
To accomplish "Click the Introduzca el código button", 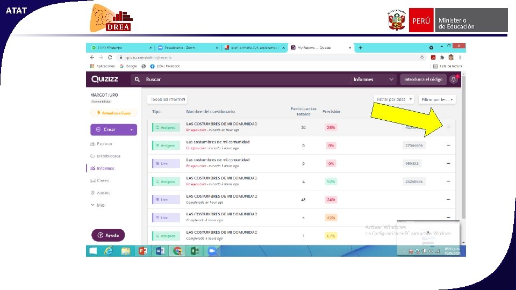I will click(x=423, y=79).
